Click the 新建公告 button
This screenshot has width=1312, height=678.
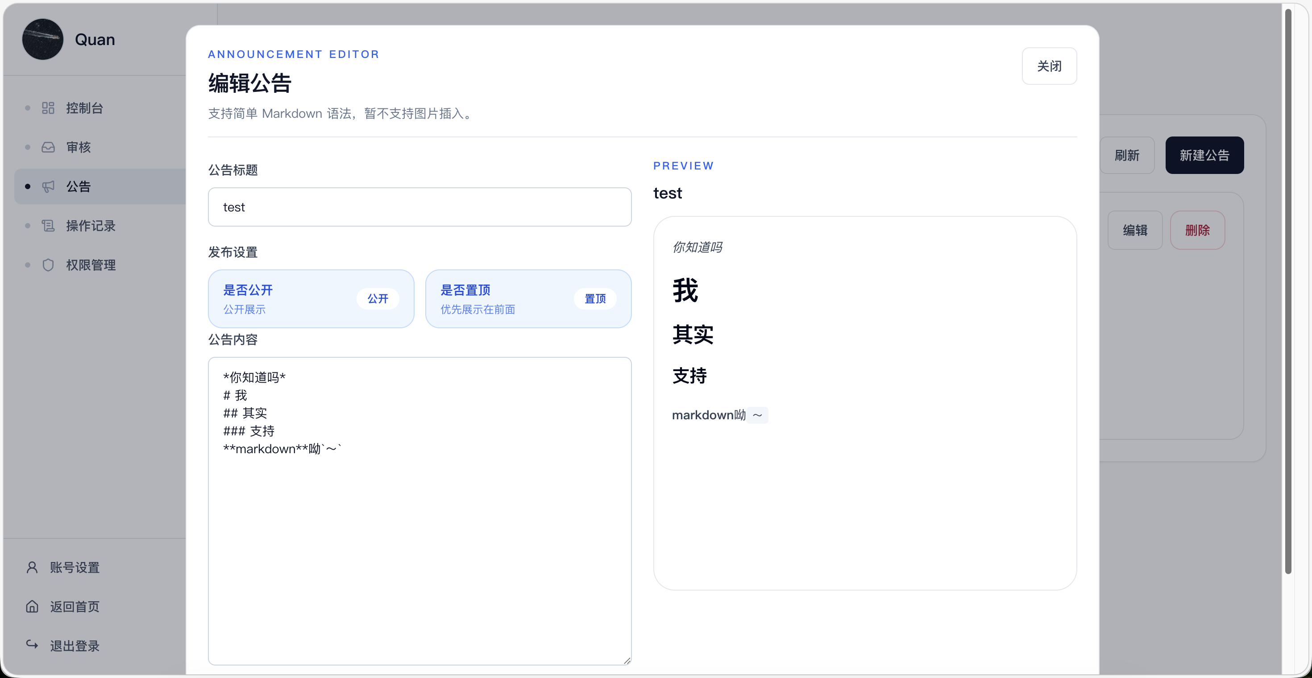pyautogui.click(x=1204, y=155)
